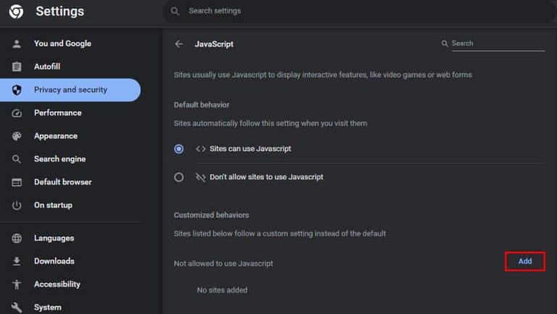The image size is (557, 314).
Task: Focus the "Search settings" field at the top
Action: pos(359,12)
